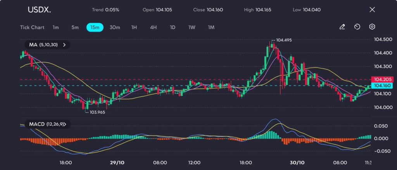Select the 1m timeframe

pyautogui.click(x=56, y=27)
